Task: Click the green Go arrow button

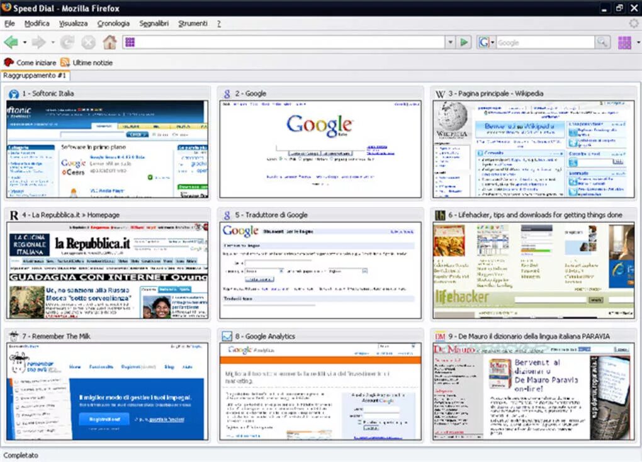Action: [464, 42]
